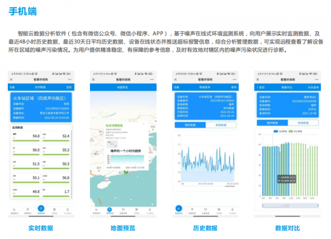
Task: Toggle the green 对比数据 legend in bar chart
Action: pos(290,131)
